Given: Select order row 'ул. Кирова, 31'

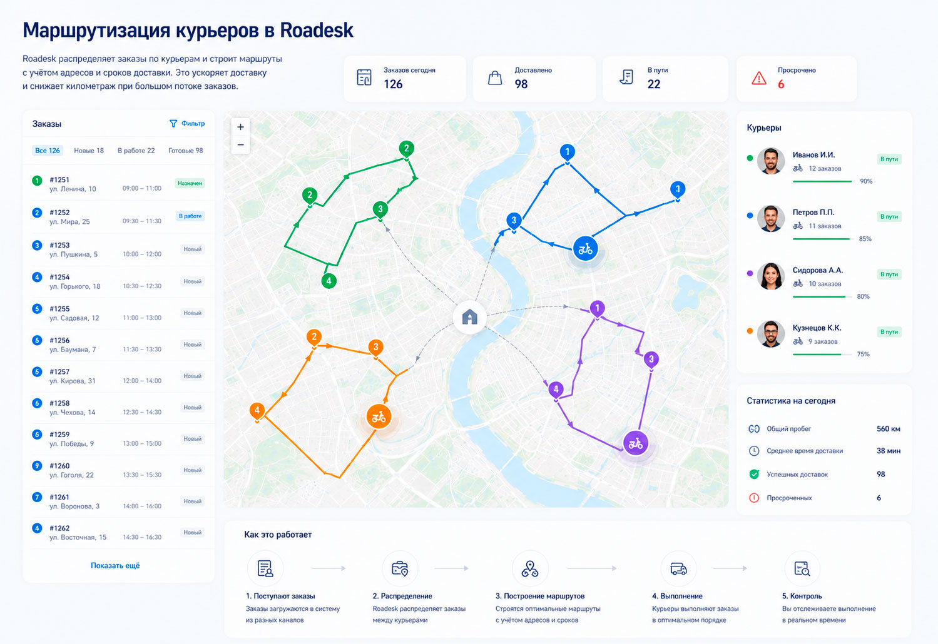Looking at the screenshot, I should point(118,376).
